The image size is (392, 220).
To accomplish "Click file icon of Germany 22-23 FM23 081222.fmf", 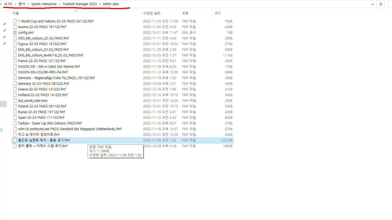I will pos(15,83).
